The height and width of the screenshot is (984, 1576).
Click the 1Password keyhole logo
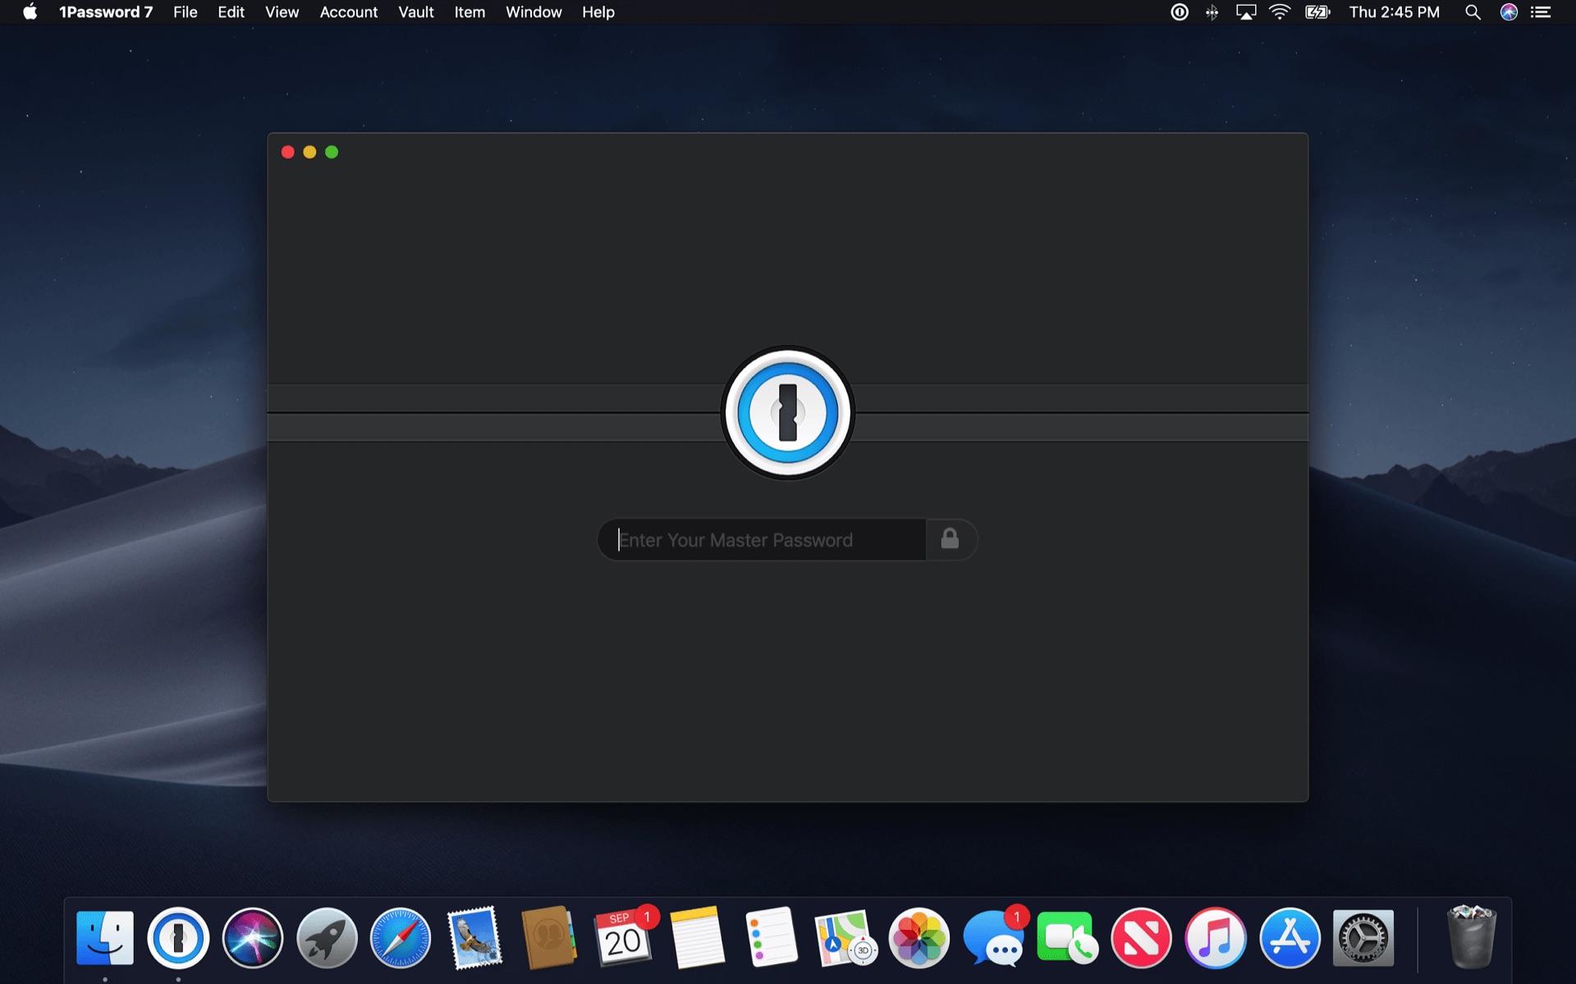point(787,413)
